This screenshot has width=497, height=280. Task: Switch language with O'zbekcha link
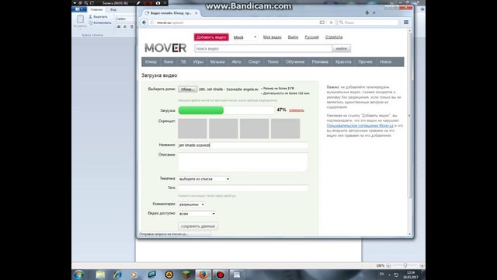334,37
